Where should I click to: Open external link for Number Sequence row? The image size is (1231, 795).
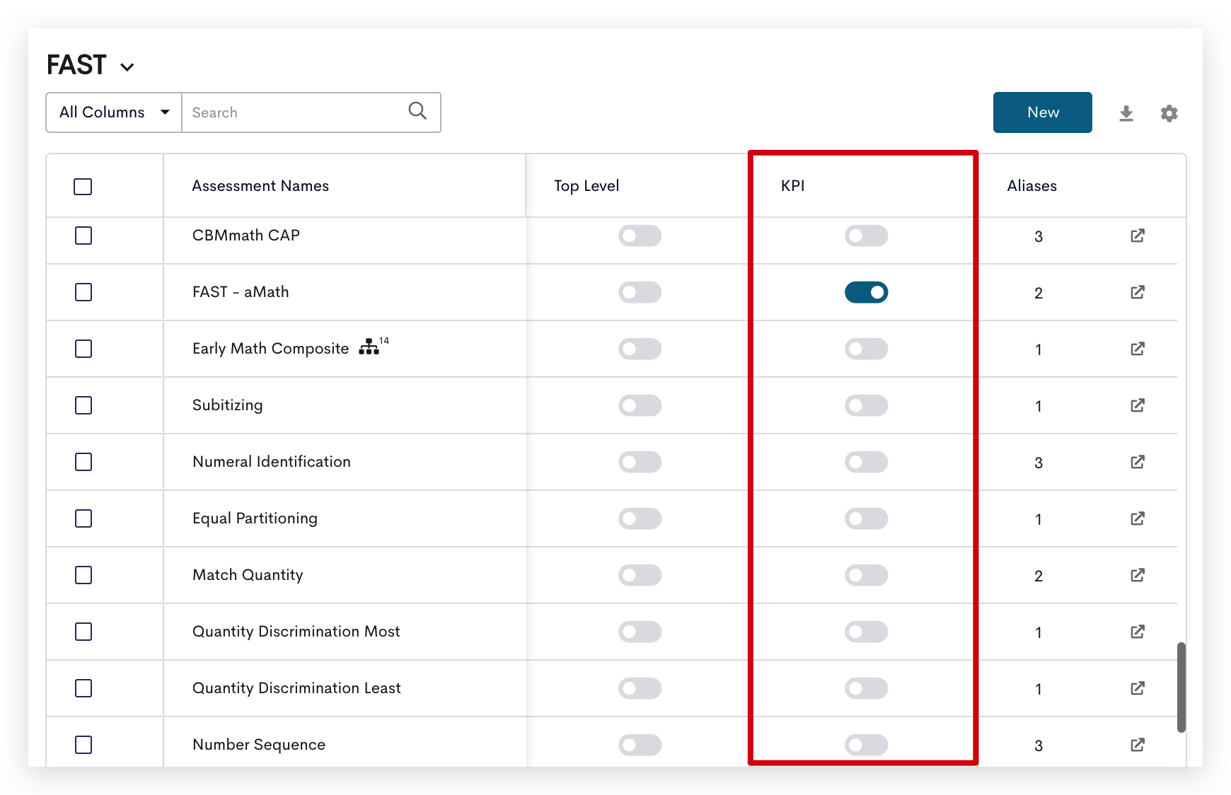coord(1138,745)
